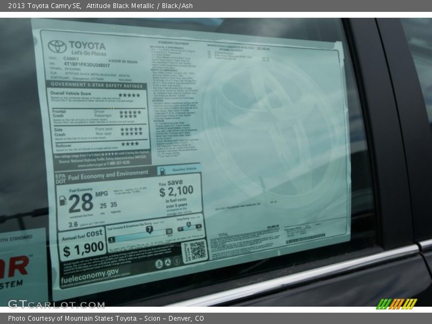The height and width of the screenshot is (324, 432).
Task: Click the Overall Vehicle Score label
Action: [71, 93]
